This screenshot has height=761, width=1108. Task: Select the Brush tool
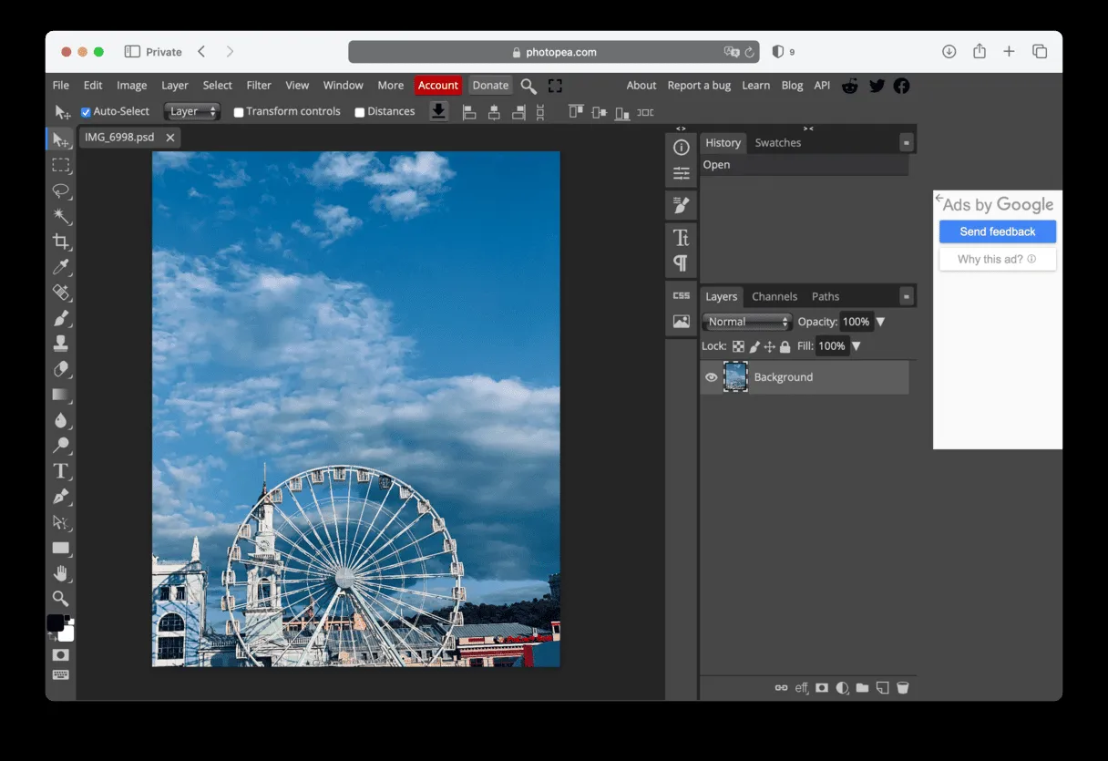61,318
